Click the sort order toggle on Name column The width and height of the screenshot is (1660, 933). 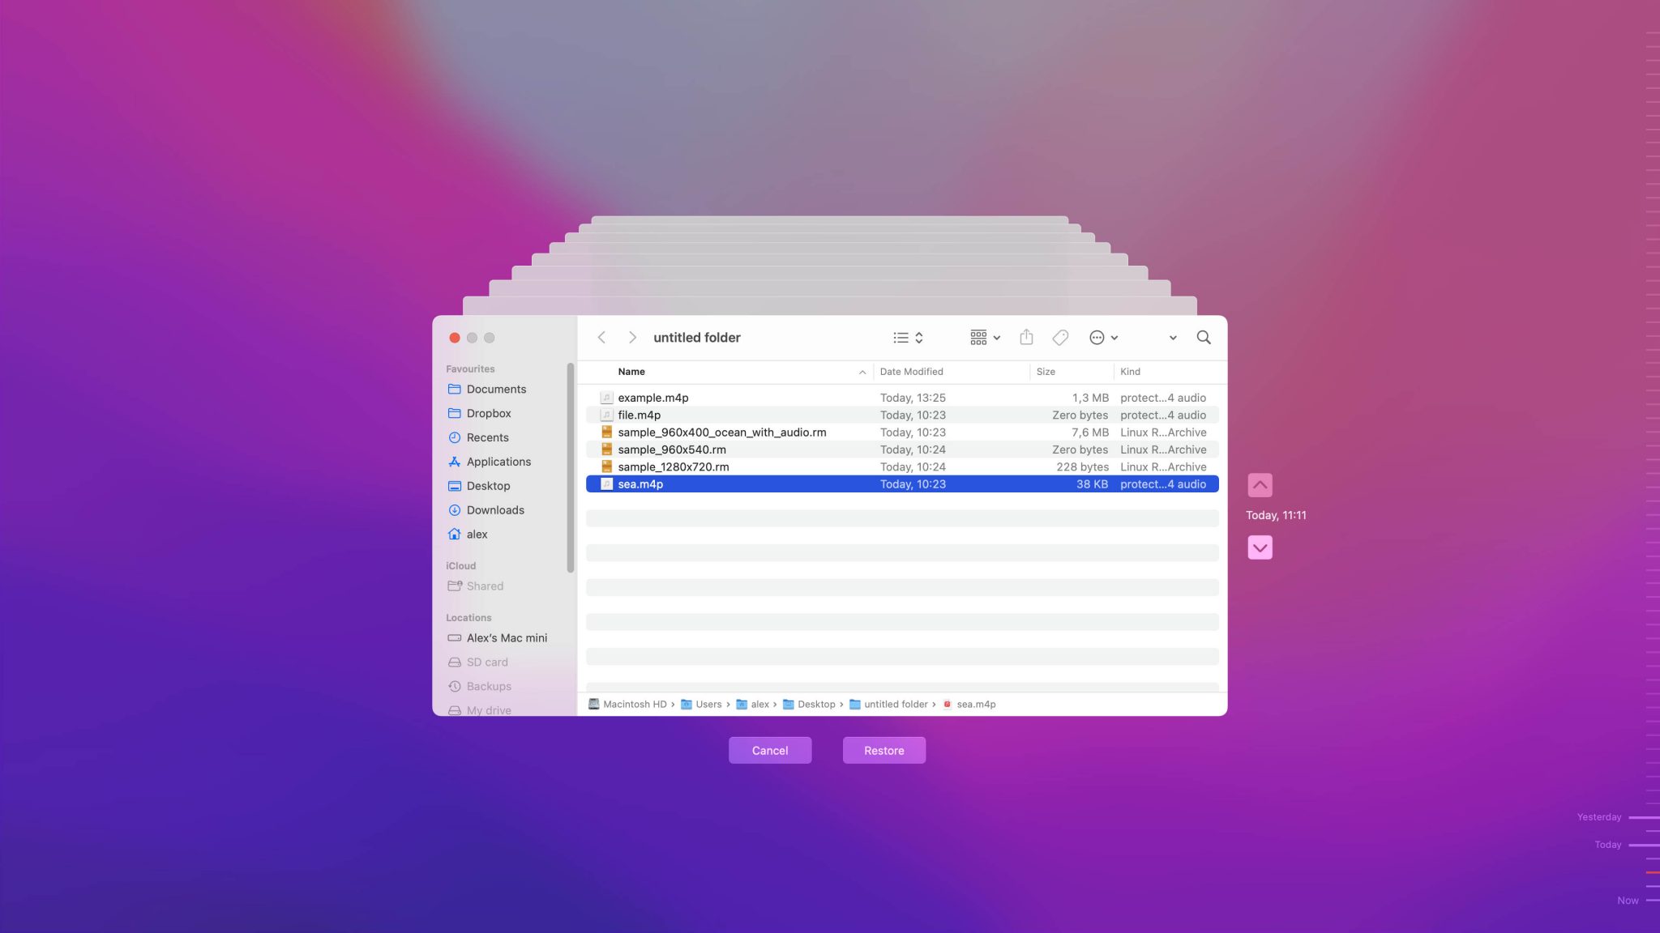coord(862,372)
